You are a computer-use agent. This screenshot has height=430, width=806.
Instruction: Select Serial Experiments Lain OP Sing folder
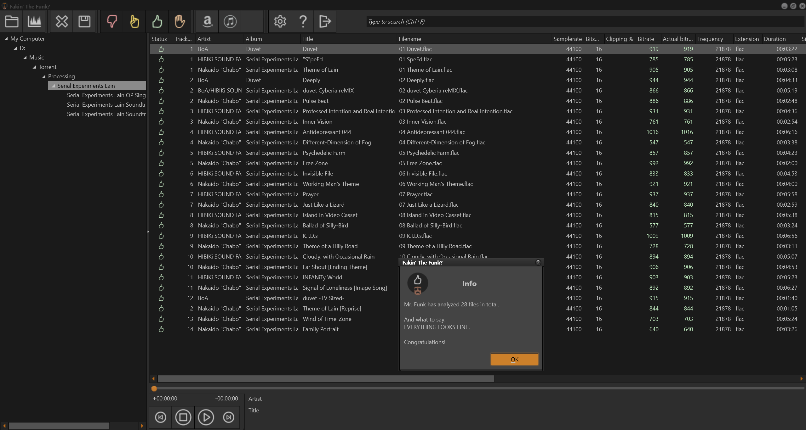tap(106, 95)
